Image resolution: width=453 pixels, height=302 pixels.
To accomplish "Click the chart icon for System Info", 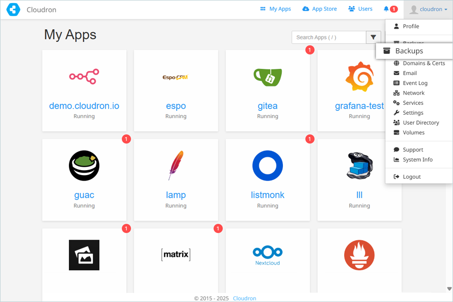I will click(397, 160).
